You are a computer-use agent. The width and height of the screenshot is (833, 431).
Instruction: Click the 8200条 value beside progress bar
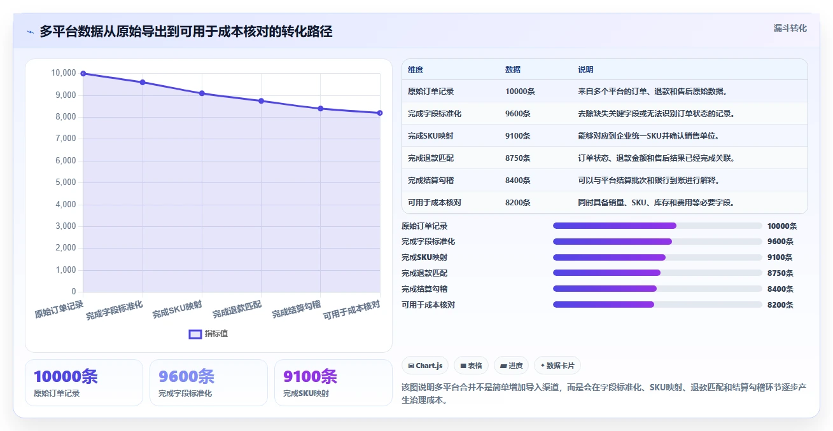pos(780,305)
